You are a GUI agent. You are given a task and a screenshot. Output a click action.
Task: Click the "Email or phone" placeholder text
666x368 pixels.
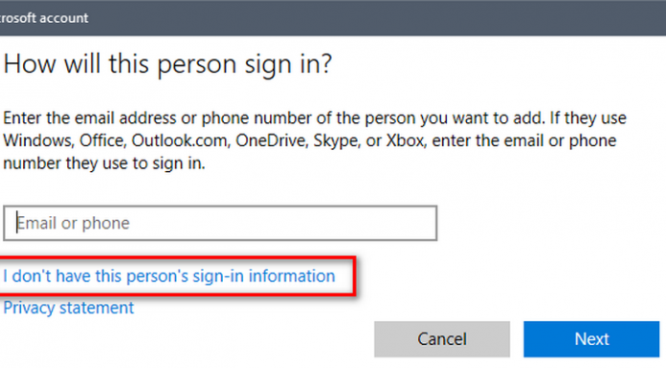pos(73,224)
